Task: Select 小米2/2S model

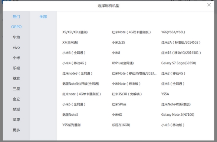Action: click(x=118, y=43)
